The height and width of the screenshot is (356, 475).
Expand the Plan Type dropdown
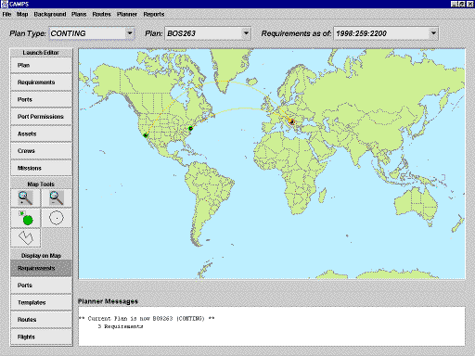(x=130, y=33)
